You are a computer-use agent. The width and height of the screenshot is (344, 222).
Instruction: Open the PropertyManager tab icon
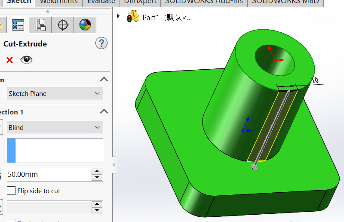[x=18, y=25]
